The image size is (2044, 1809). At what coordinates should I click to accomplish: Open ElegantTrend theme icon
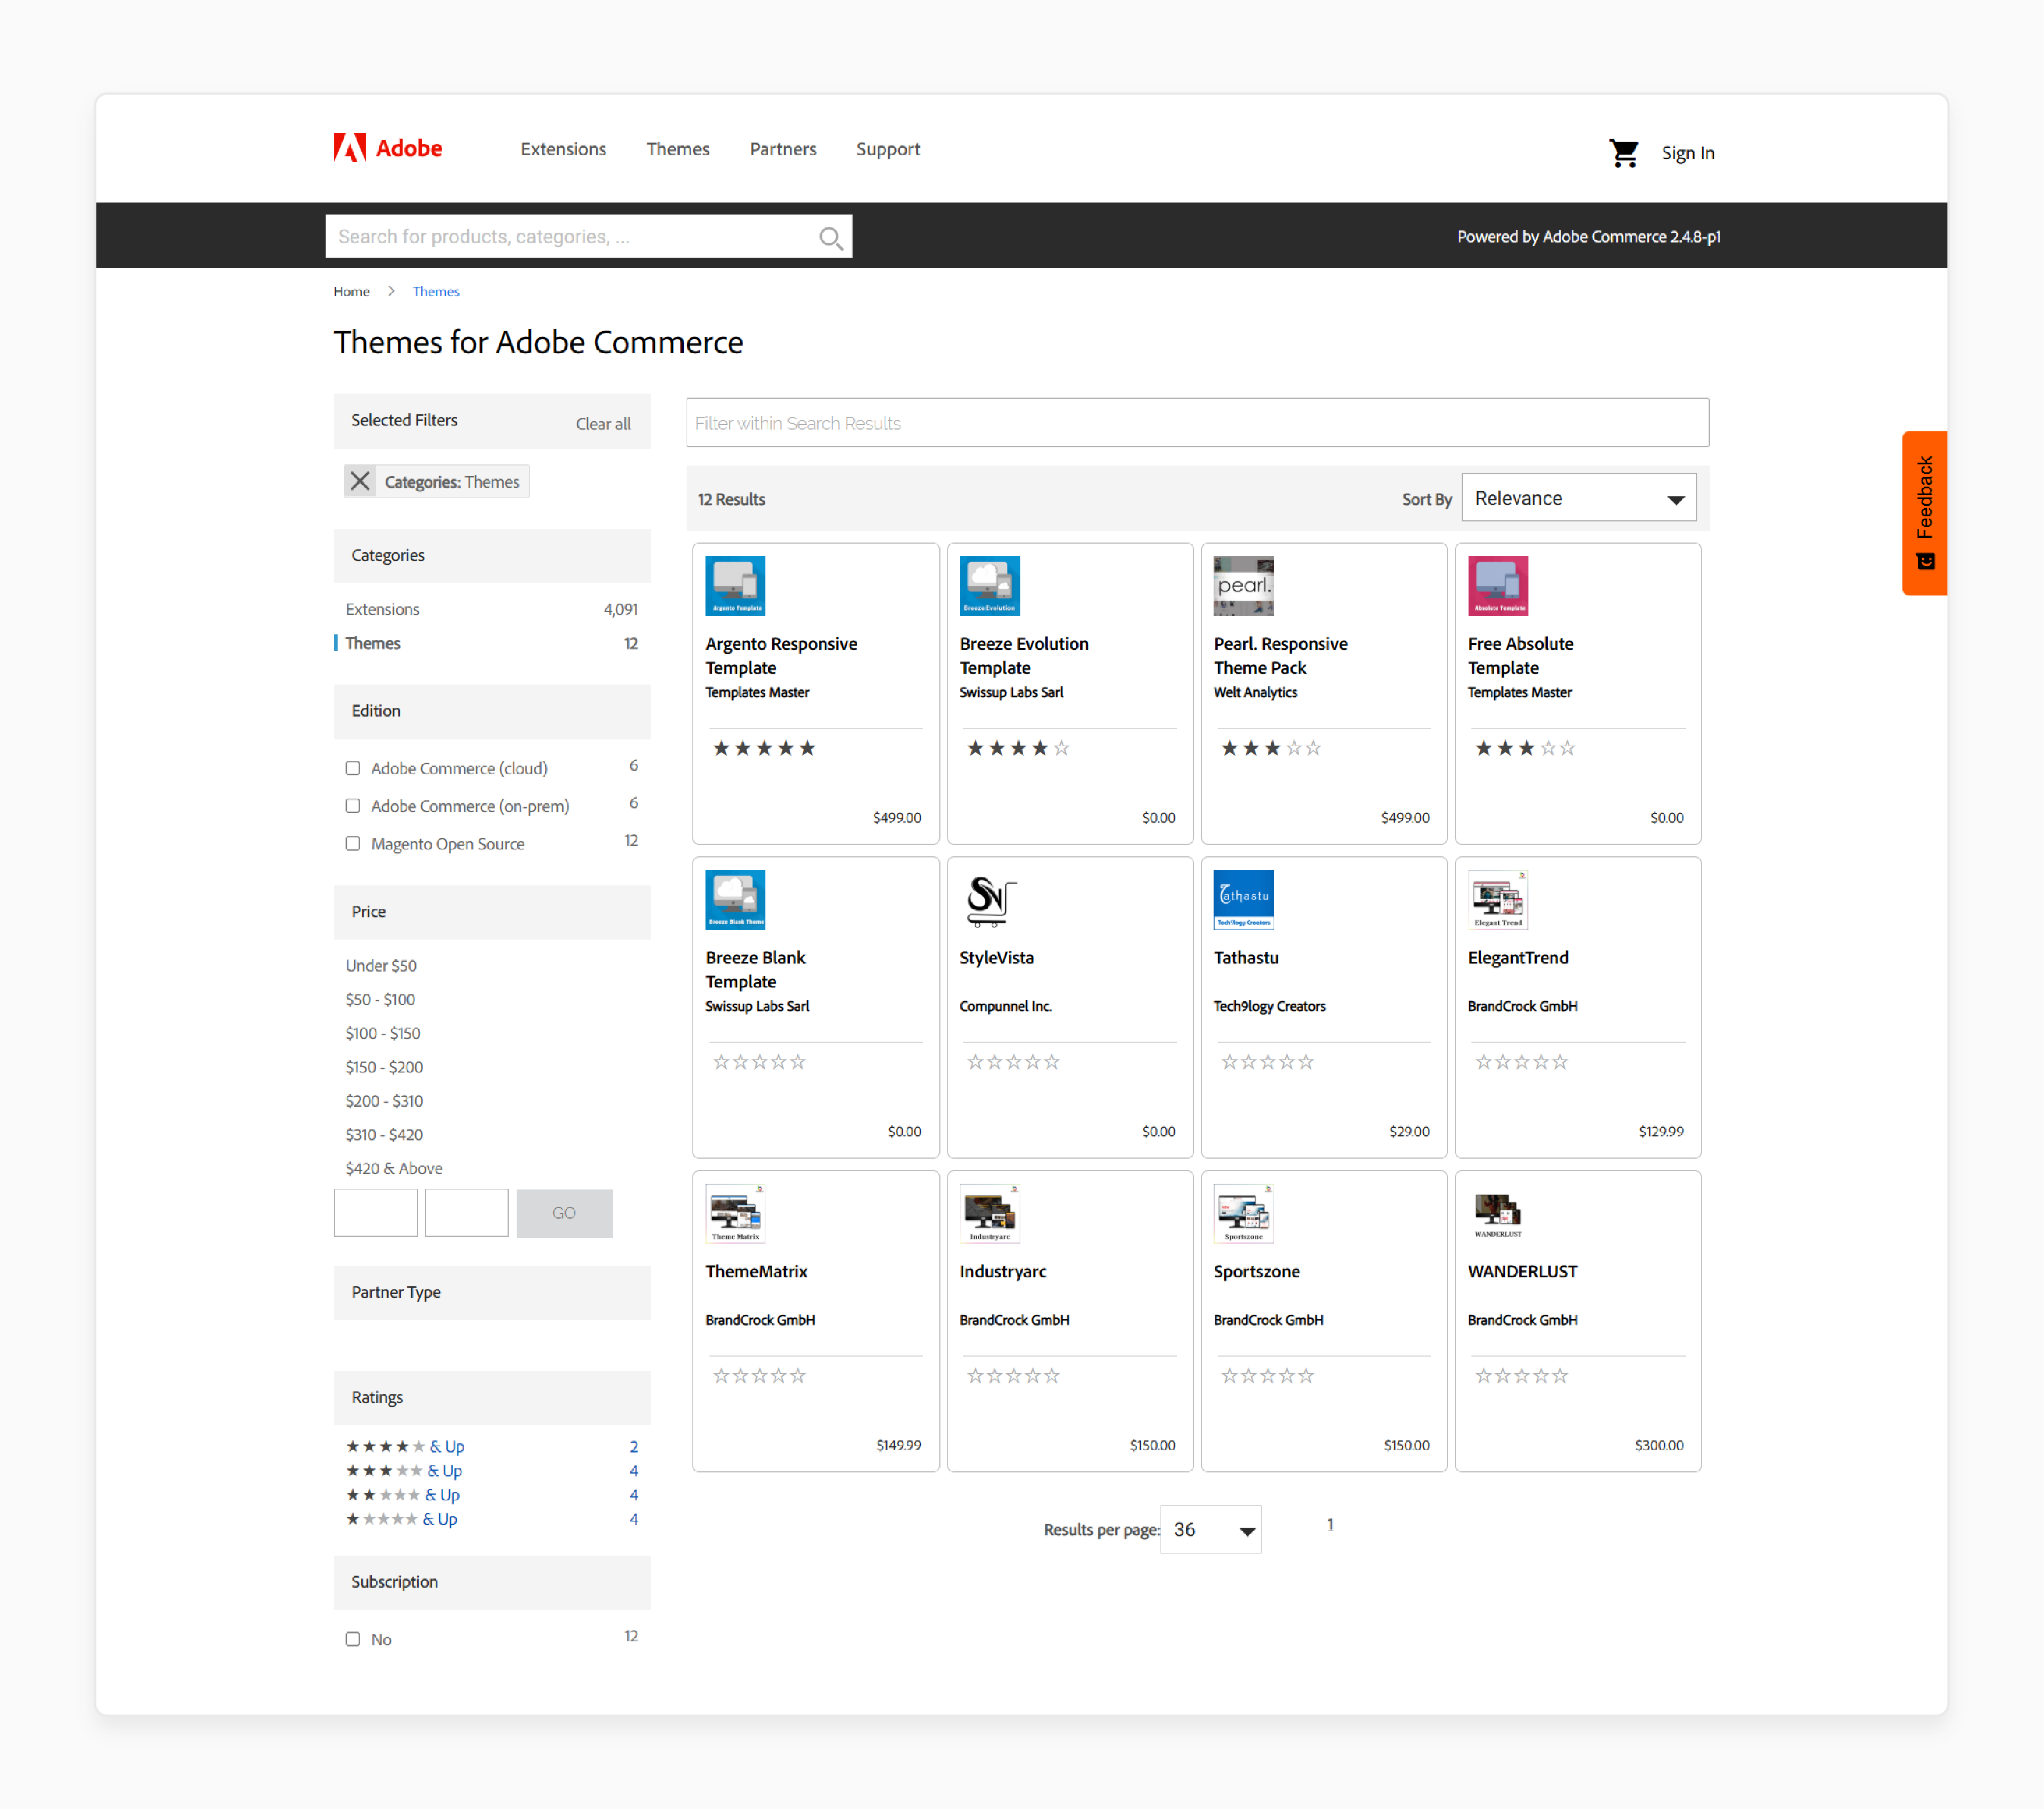click(1497, 900)
